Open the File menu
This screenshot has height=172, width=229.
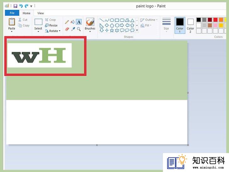pyautogui.click(x=12, y=13)
